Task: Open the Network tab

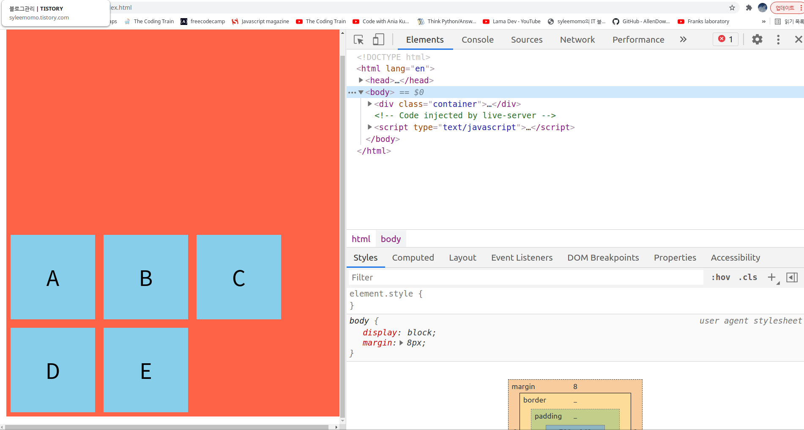Action: (x=577, y=40)
